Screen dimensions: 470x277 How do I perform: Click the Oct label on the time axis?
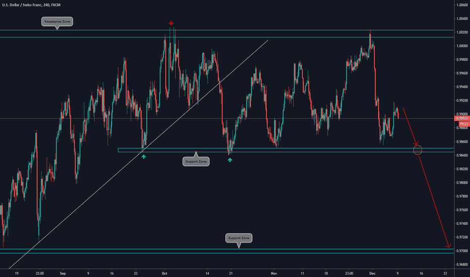[x=163, y=272]
